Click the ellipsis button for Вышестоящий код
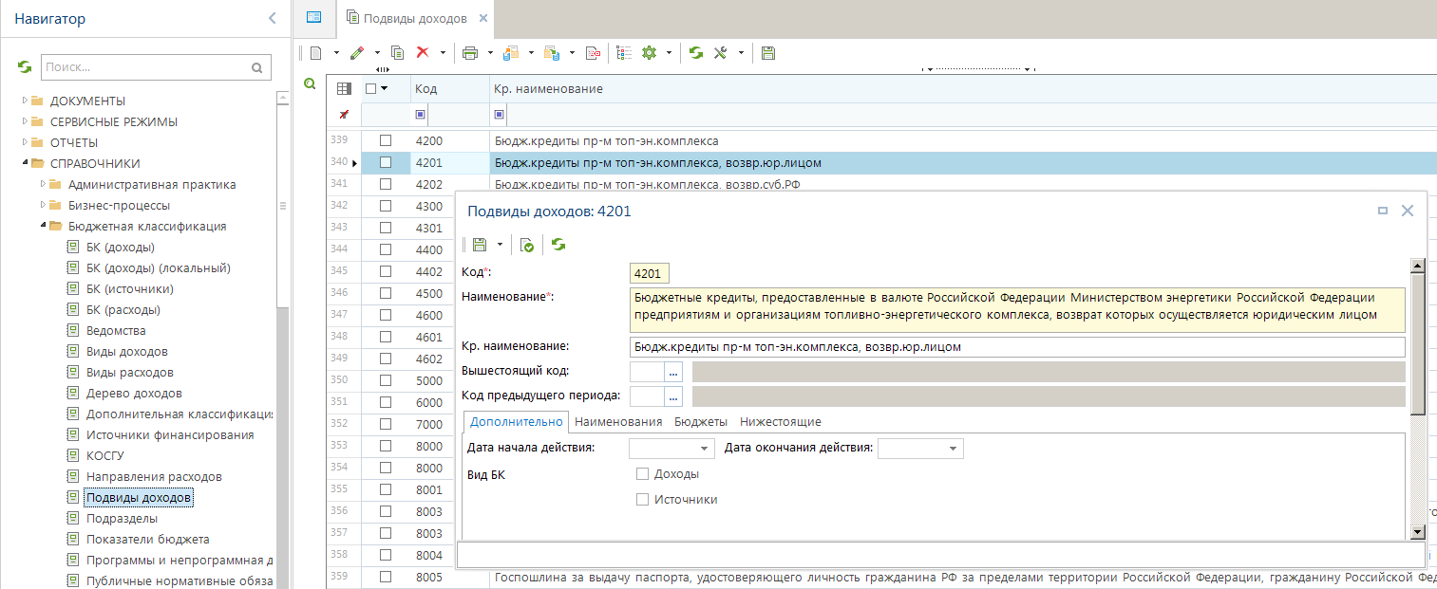This screenshot has width=1437, height=589. coord(674,372)
